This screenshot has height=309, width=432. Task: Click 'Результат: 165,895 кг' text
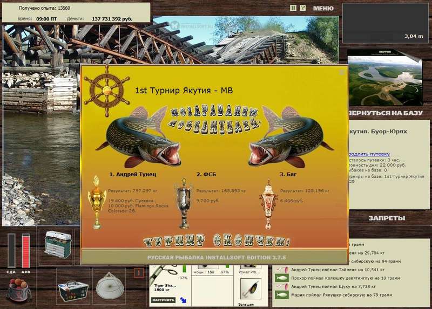[x=221, y=191]
